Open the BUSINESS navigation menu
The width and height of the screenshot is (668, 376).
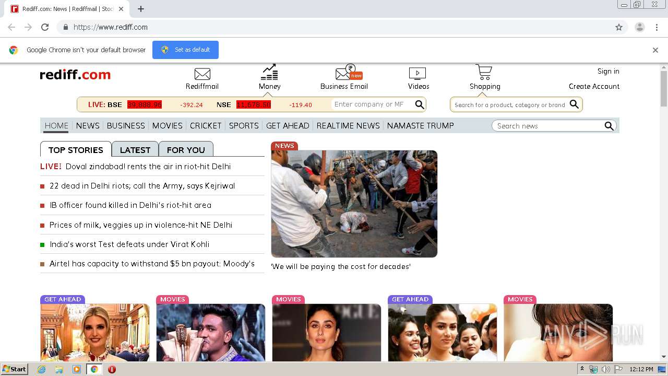click(126, 126)
